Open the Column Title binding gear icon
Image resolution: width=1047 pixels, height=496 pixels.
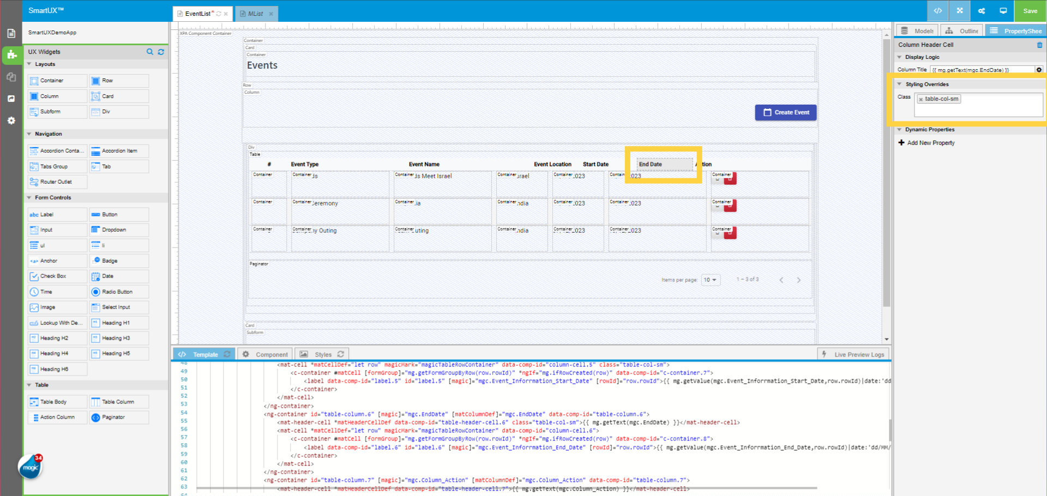click(1039, 70)
